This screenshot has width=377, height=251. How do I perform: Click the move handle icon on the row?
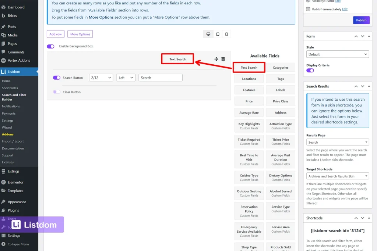216,59
